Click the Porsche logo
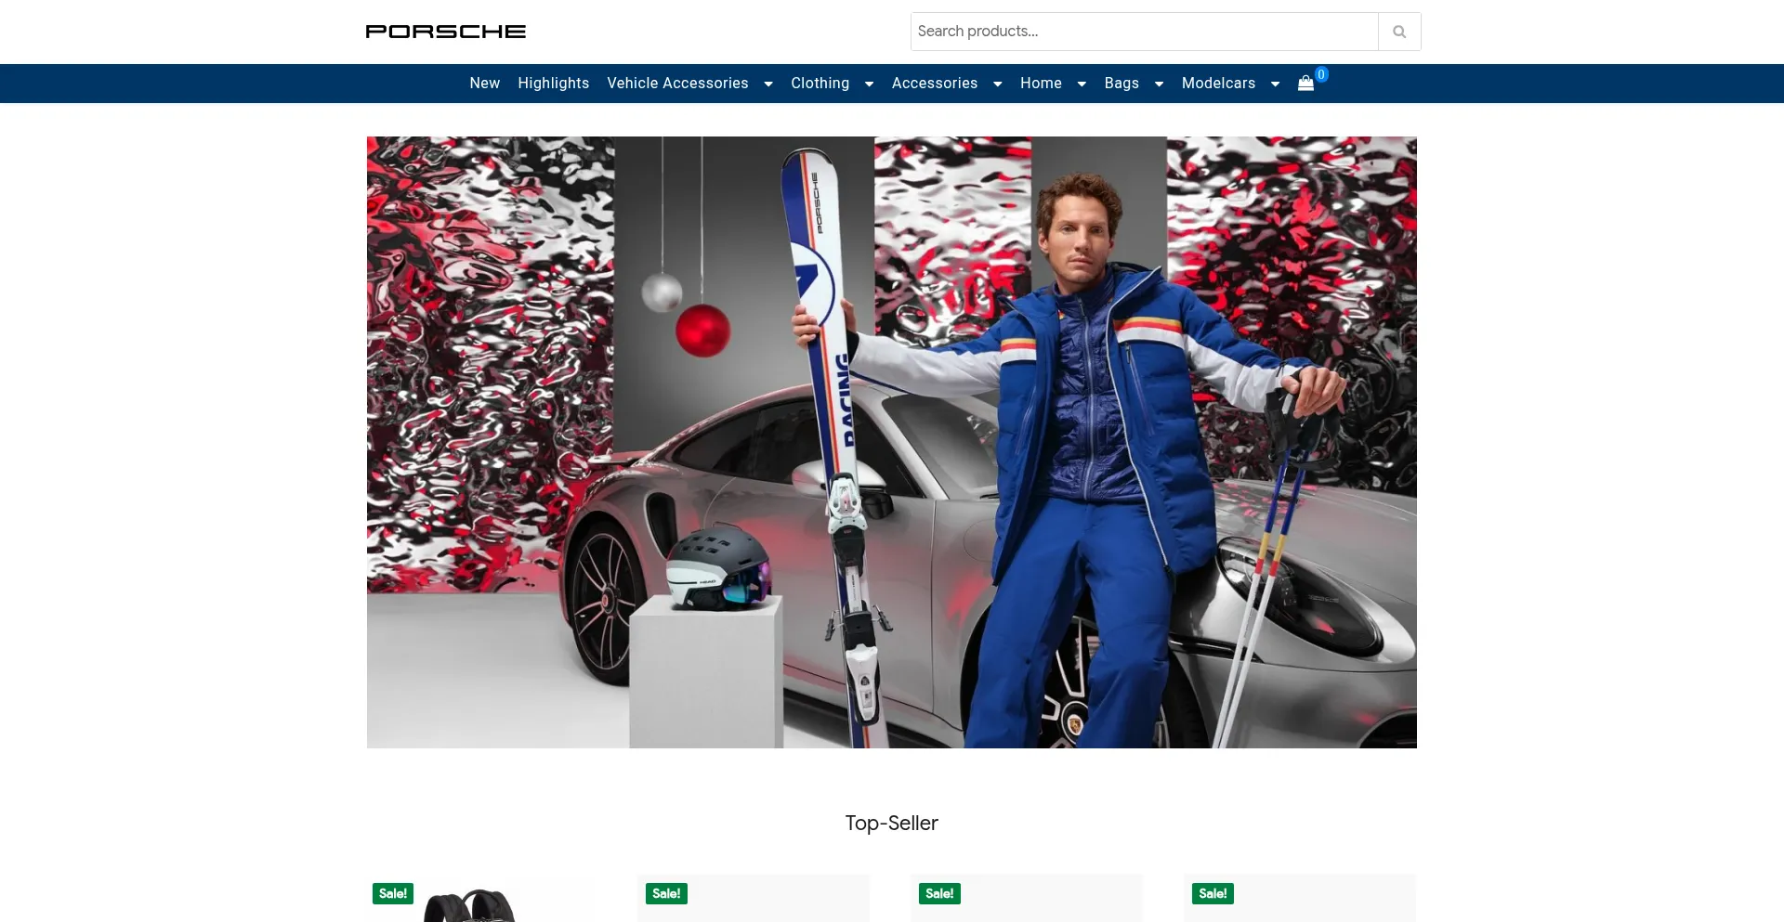1784x922 pixels. (x=446, y=32)
